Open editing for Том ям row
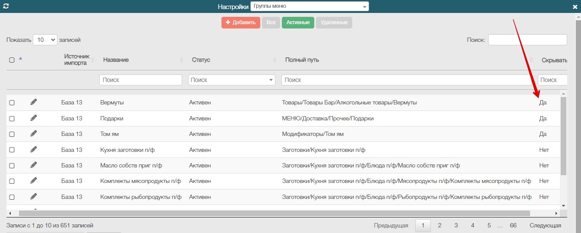581x233 pixels. click(34, 134)
